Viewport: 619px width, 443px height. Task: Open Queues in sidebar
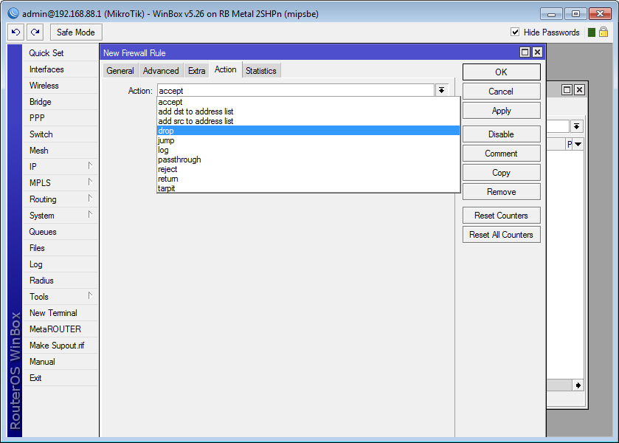(x=60, y=232)
